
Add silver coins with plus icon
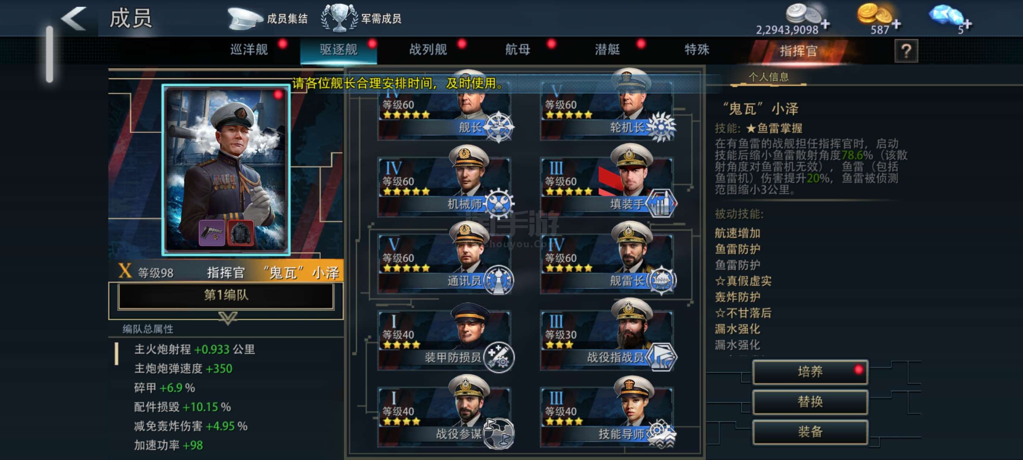pos(825,24)
